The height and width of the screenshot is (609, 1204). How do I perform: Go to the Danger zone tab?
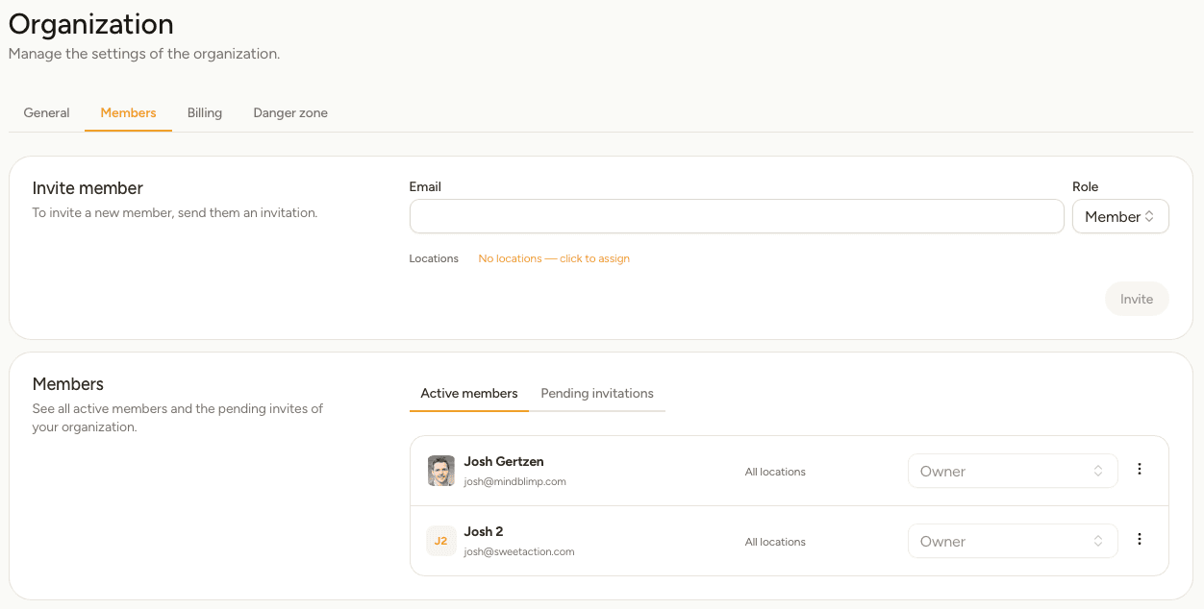pos(290,112)
